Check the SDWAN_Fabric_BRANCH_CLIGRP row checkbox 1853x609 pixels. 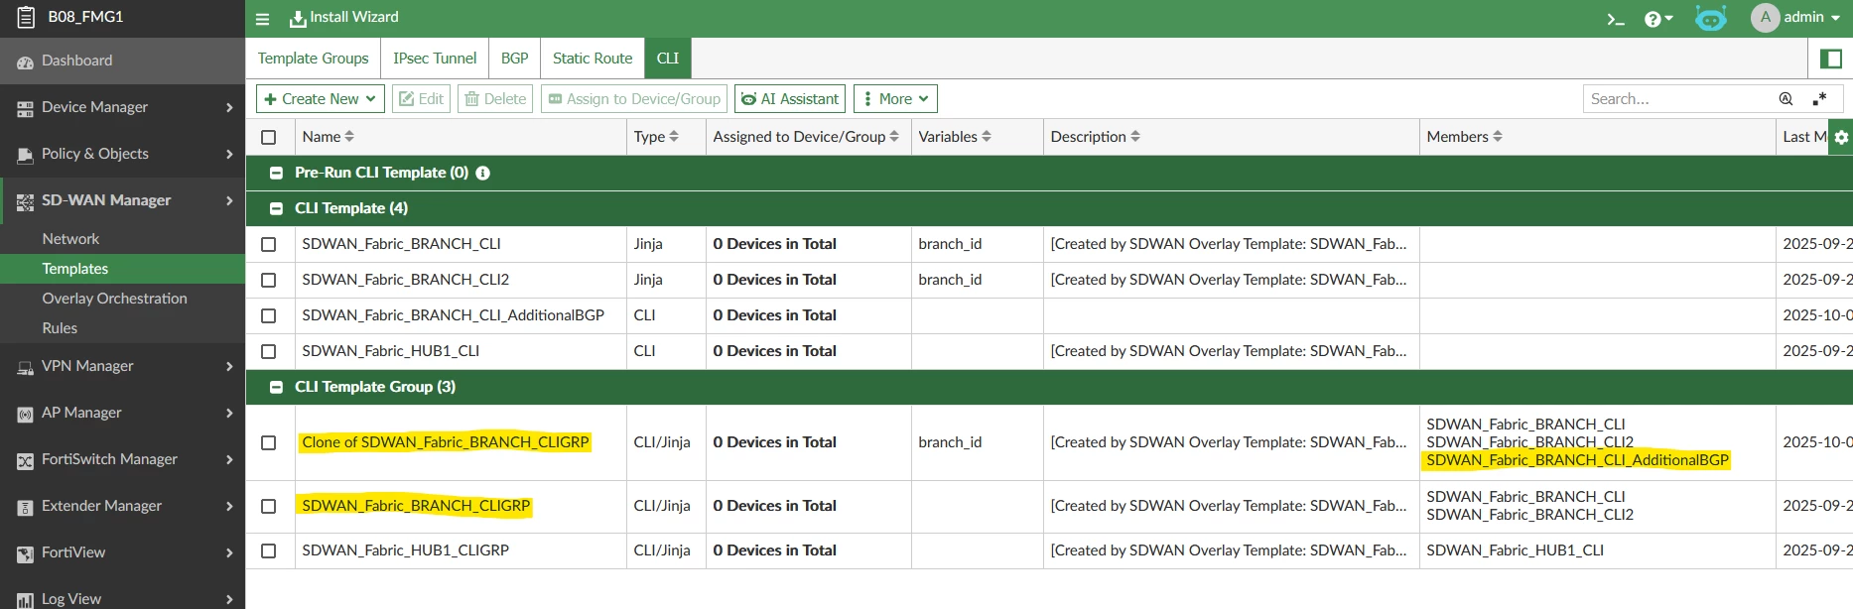[x=268, y=506]
